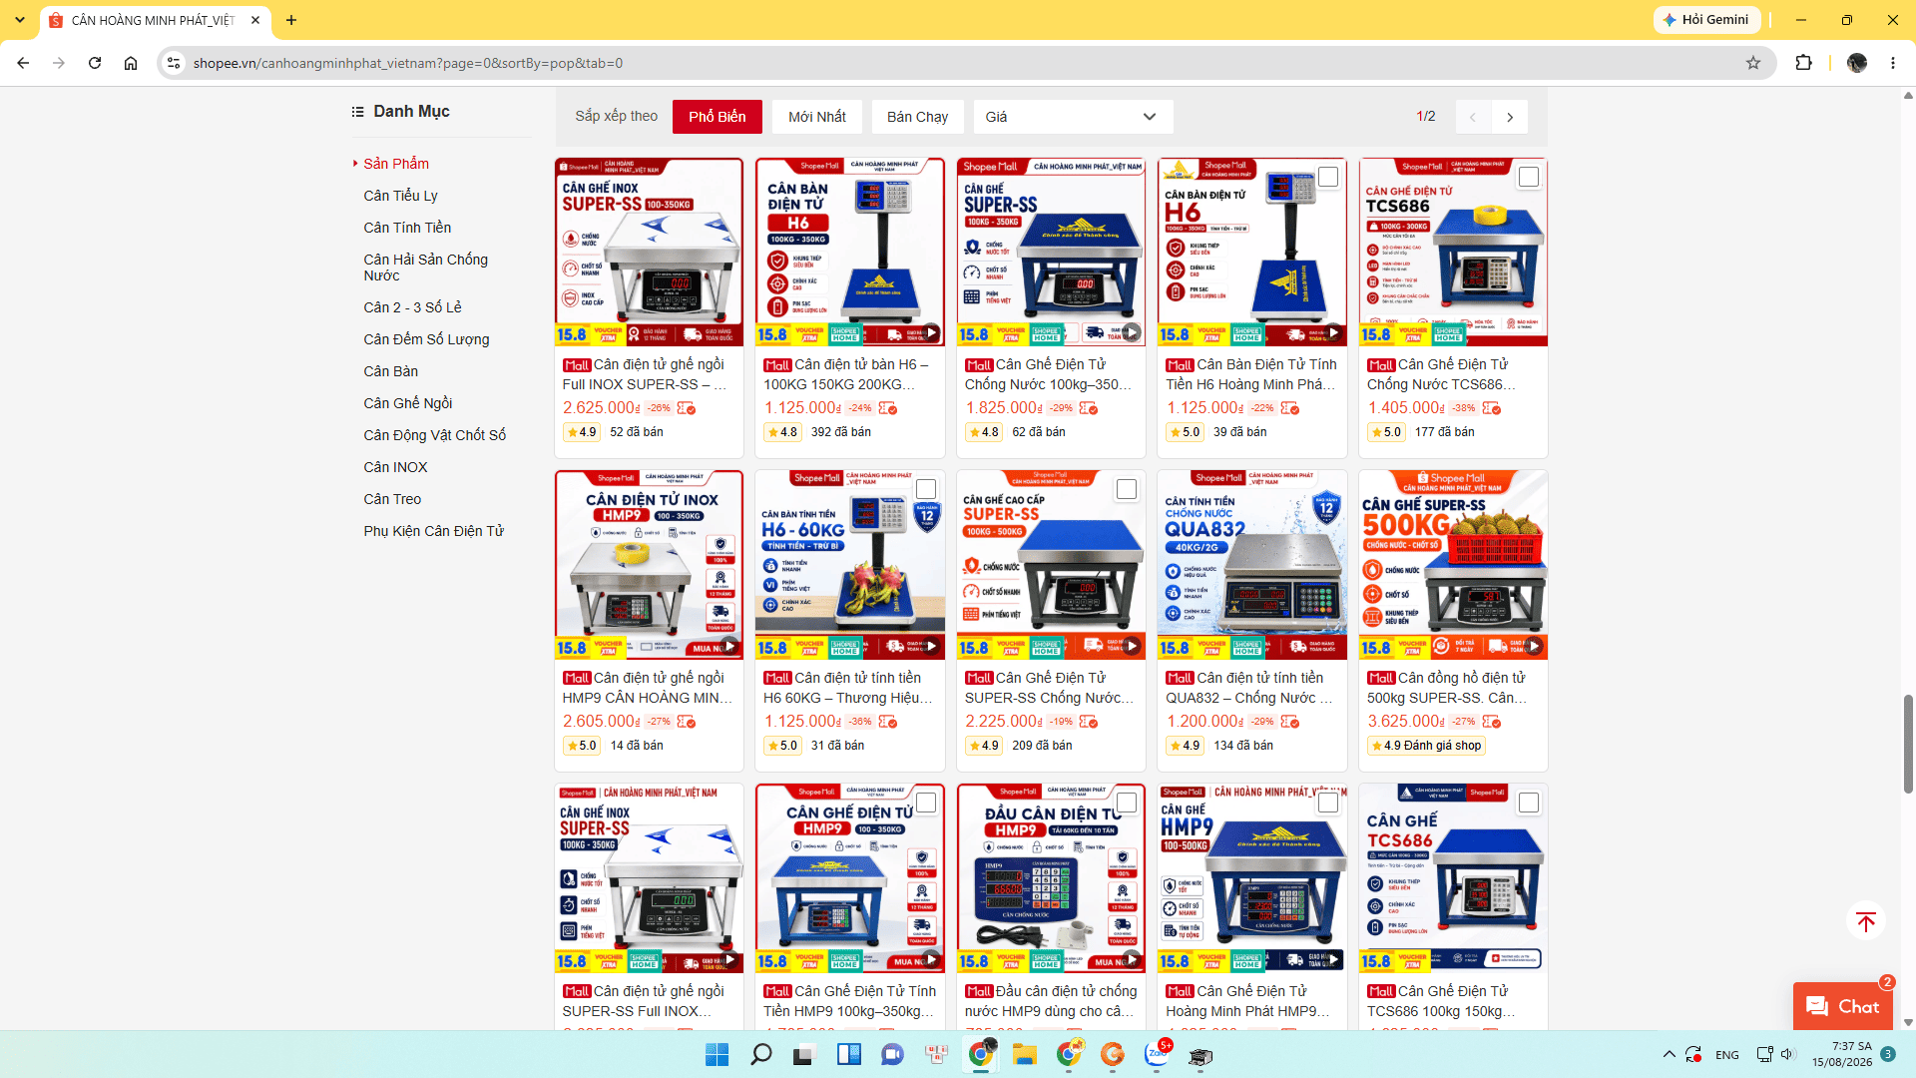Open Phụ Kiện Cân Điện Tử category
The image size is (1916, 1078).
click(433, 531)
